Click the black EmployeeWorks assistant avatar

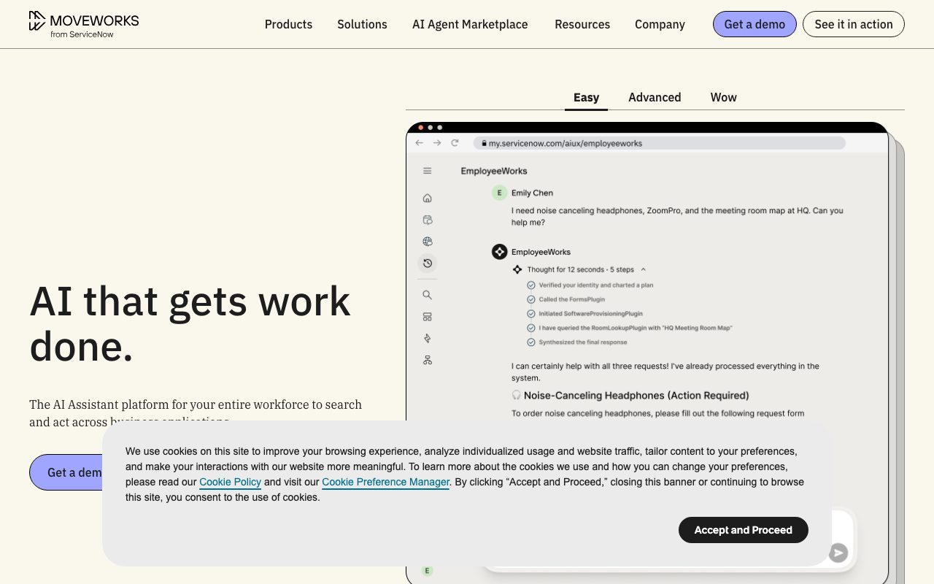coord(499,252)
